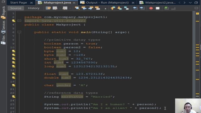Click hint bulb on short num3 line

[x=14, y=59]
